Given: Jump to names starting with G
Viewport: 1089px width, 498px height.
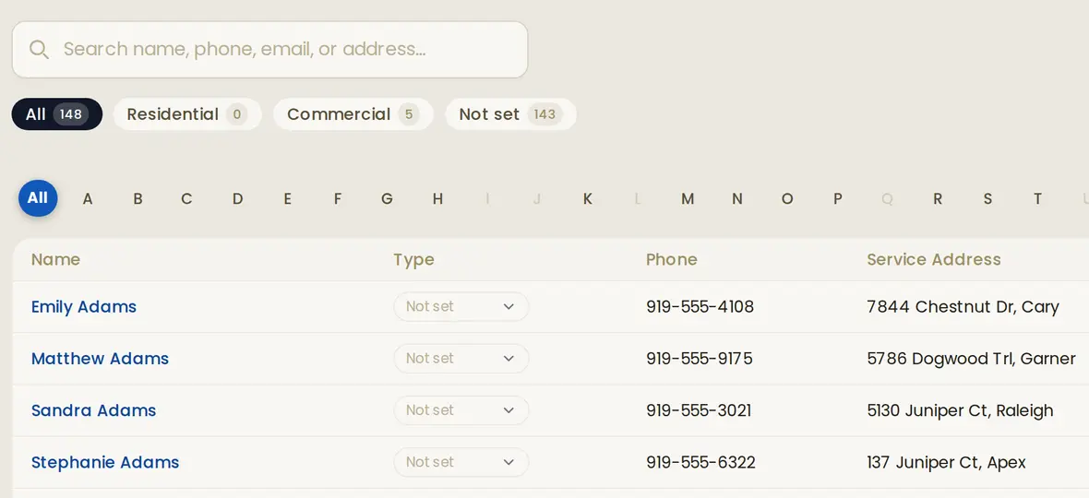Looking at the screenshot, I should 387,199.
